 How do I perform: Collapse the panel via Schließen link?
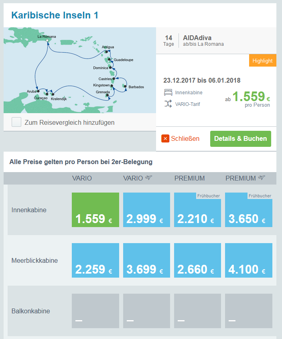coord(185,139)
